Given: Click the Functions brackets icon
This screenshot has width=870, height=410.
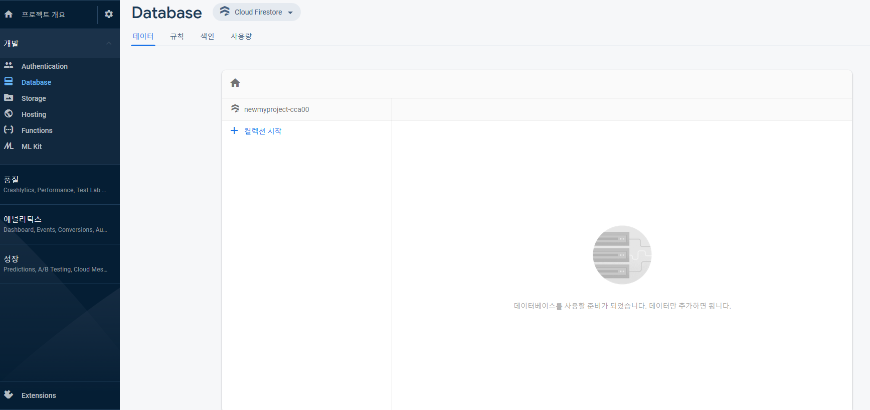Looking at the screenshot, I should (x=9, y=129).
